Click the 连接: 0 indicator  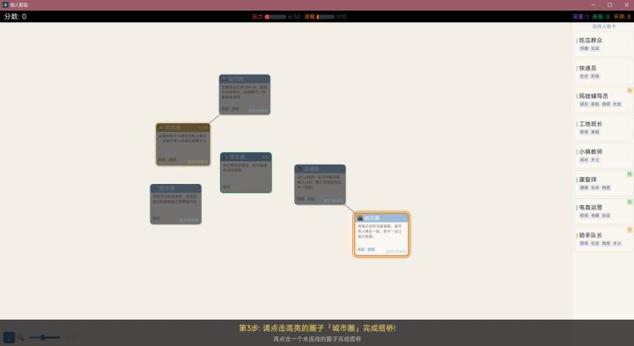coord(601,17)
